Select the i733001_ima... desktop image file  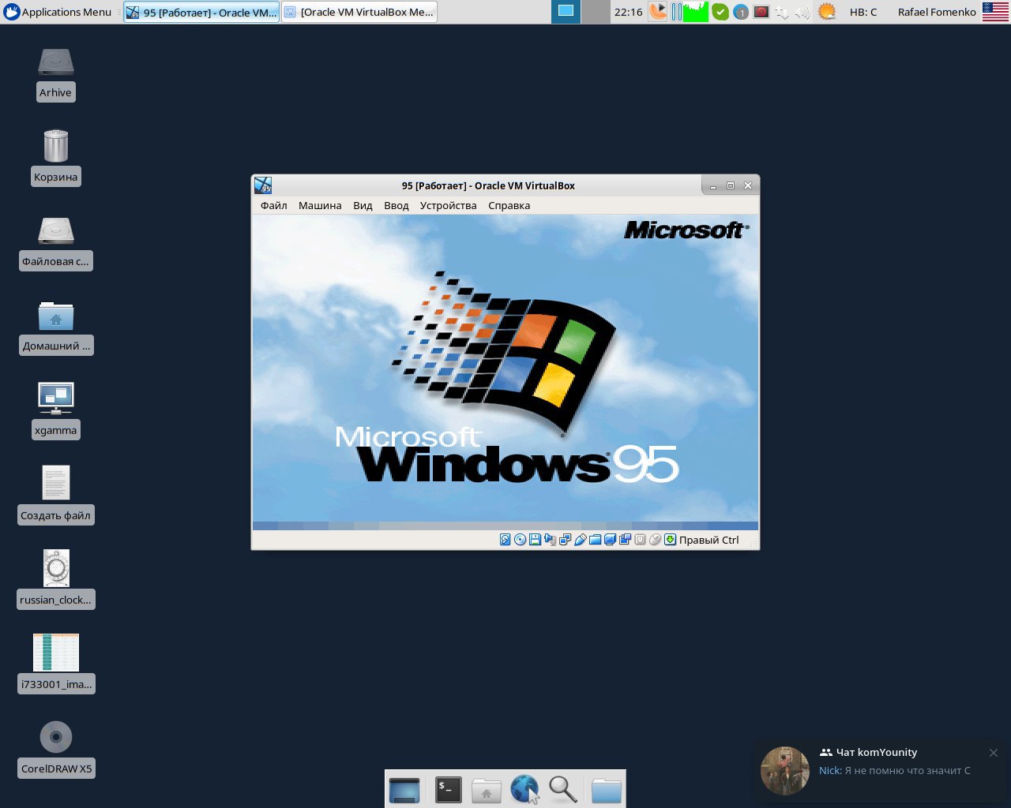[x=55, y=663]
